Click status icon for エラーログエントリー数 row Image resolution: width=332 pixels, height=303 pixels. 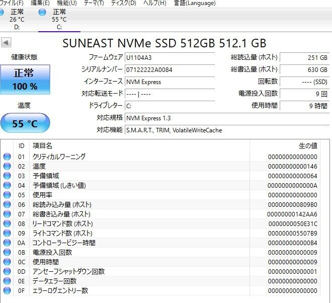coord(7,290)
